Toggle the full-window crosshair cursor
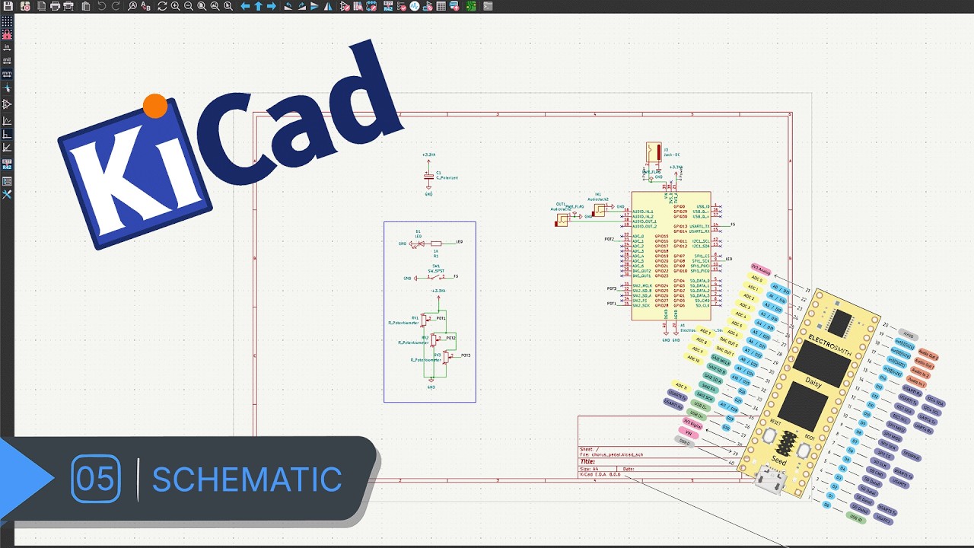 [x=7, y=88]
